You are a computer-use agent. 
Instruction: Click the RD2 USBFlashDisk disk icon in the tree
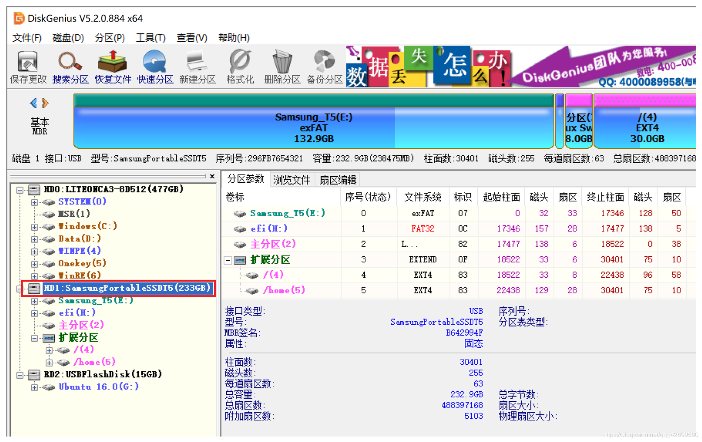(x=34, y=375)
